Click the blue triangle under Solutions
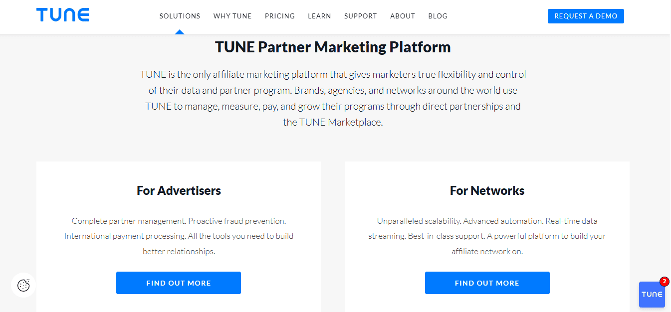 180,32
